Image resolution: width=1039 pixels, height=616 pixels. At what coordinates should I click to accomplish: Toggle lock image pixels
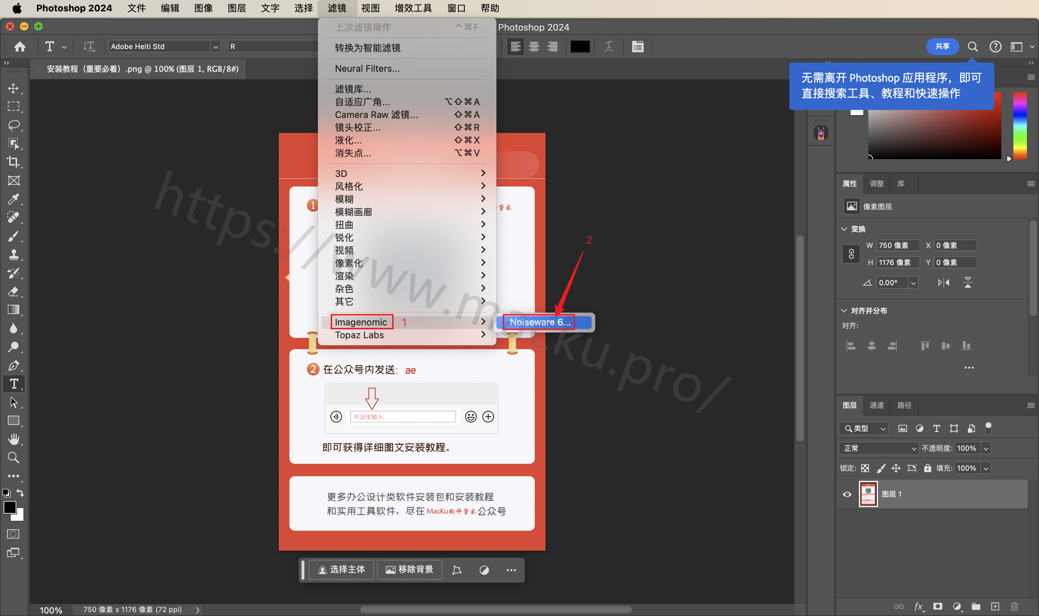coord(881,468)
